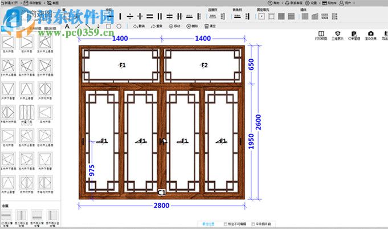Click the 1950 lower height dimension
Viewport: 388px width, 229px height.
pos(251,141)
